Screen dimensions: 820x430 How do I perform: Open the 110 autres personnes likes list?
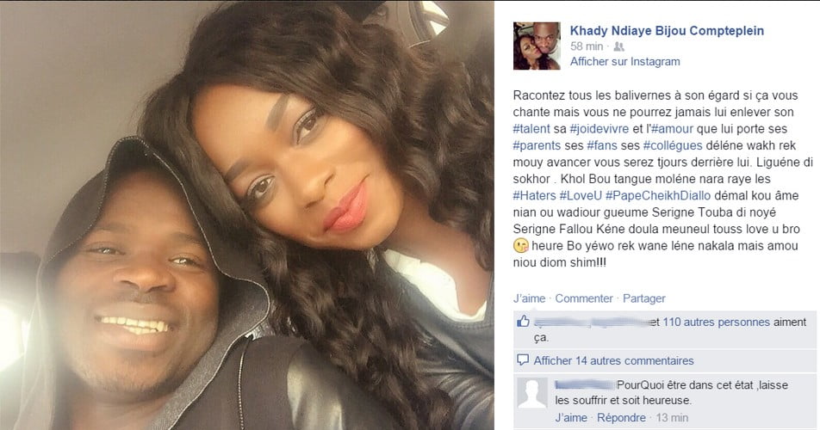(x=716, y=322)
